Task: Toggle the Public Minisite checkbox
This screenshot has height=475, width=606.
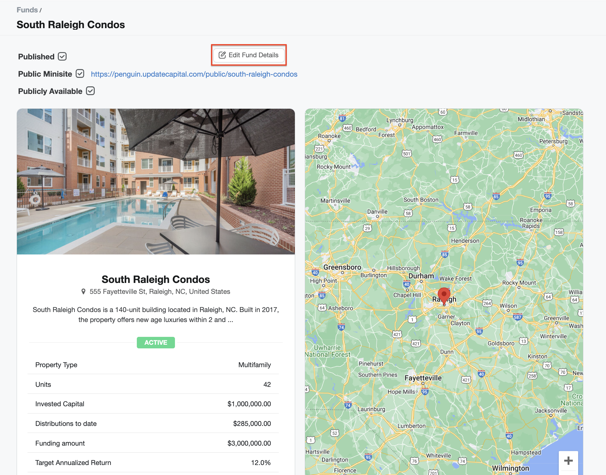Action: tap(80, 74)
